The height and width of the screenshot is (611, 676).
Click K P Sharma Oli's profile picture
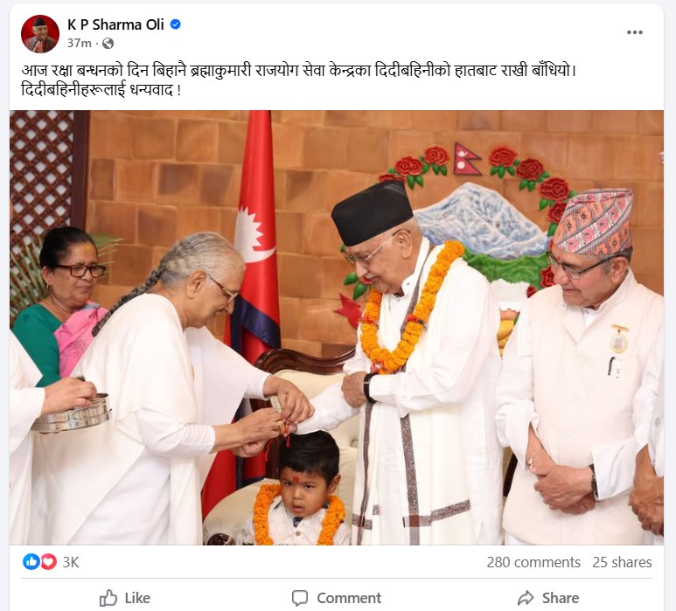tap(40, 34)
